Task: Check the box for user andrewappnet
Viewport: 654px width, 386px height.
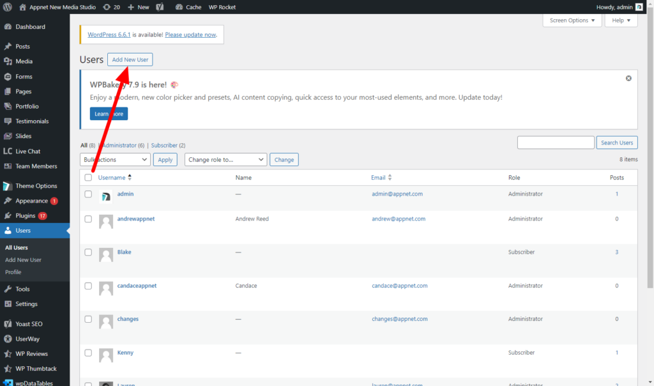Action: [x=88, y=219]
